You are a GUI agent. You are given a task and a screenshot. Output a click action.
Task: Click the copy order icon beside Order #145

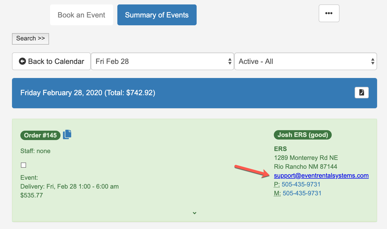tap(67, 134)
